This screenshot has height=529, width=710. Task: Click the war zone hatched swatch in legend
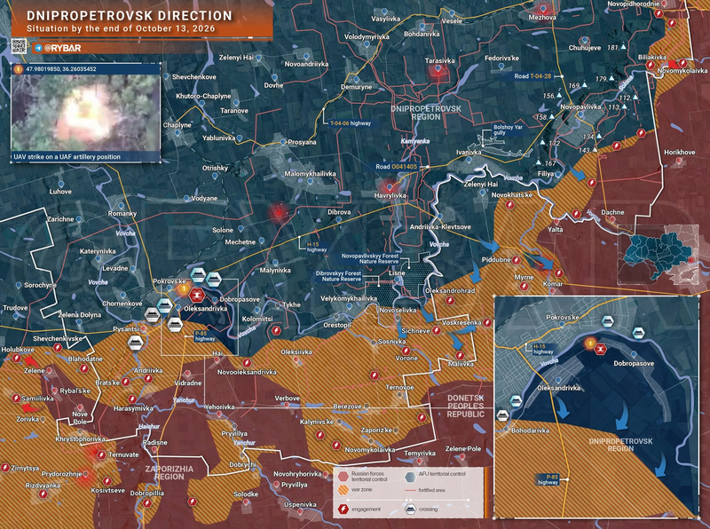(343, 490)
